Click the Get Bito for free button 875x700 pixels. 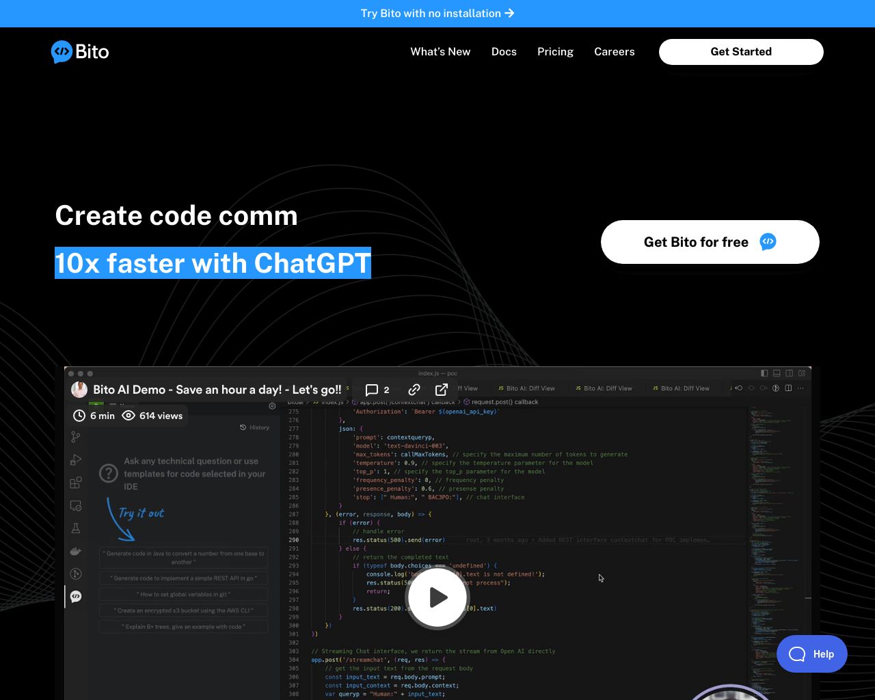pos(710,242)
